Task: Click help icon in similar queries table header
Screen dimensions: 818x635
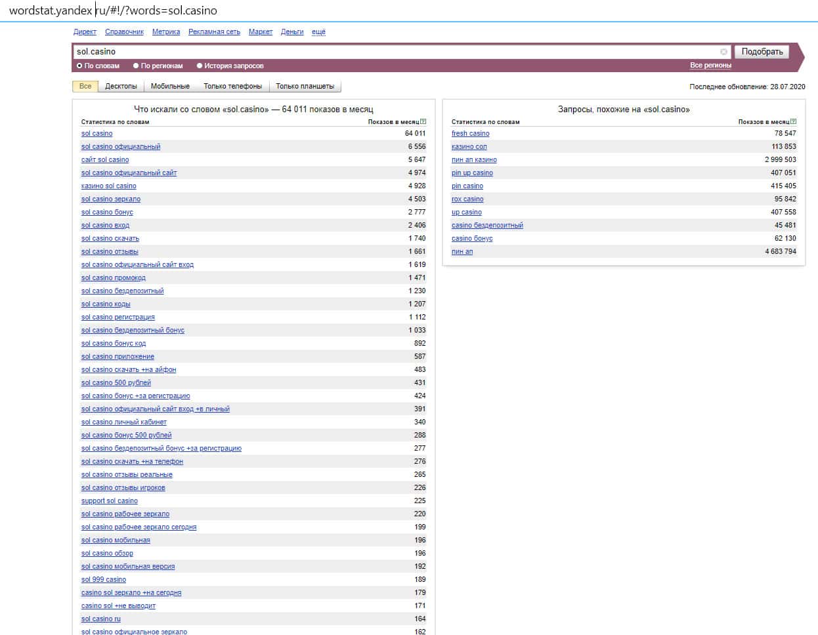Action: pos(794,121)
